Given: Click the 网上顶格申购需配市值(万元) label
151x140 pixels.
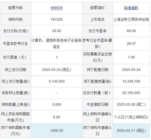Looking at the screenshot, I should [x=15, y=117].
